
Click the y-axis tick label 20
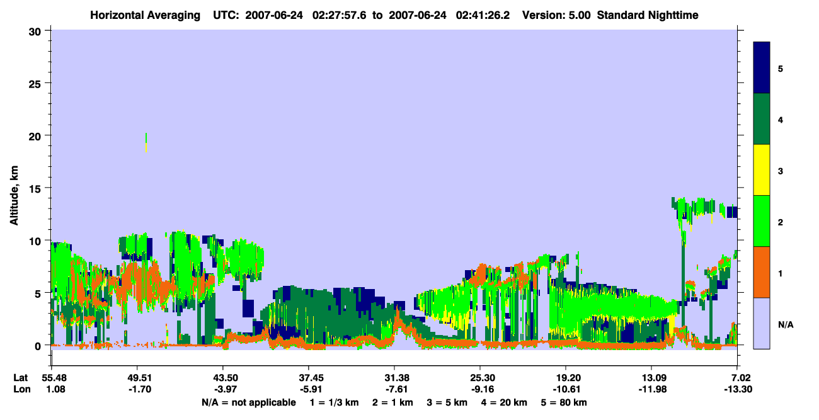tap(37, 135)
